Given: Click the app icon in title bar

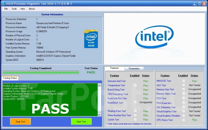Looking at the screenshot, I should click(x=3, y=4).
